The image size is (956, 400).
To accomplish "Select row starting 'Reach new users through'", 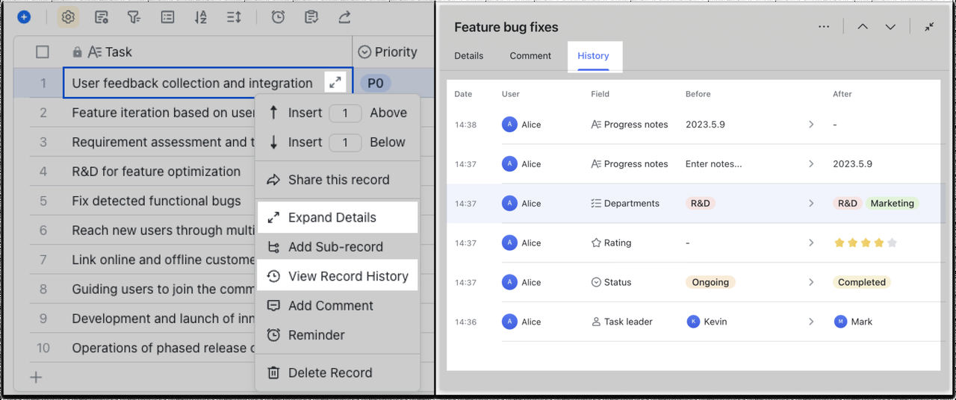I will 164,230.
